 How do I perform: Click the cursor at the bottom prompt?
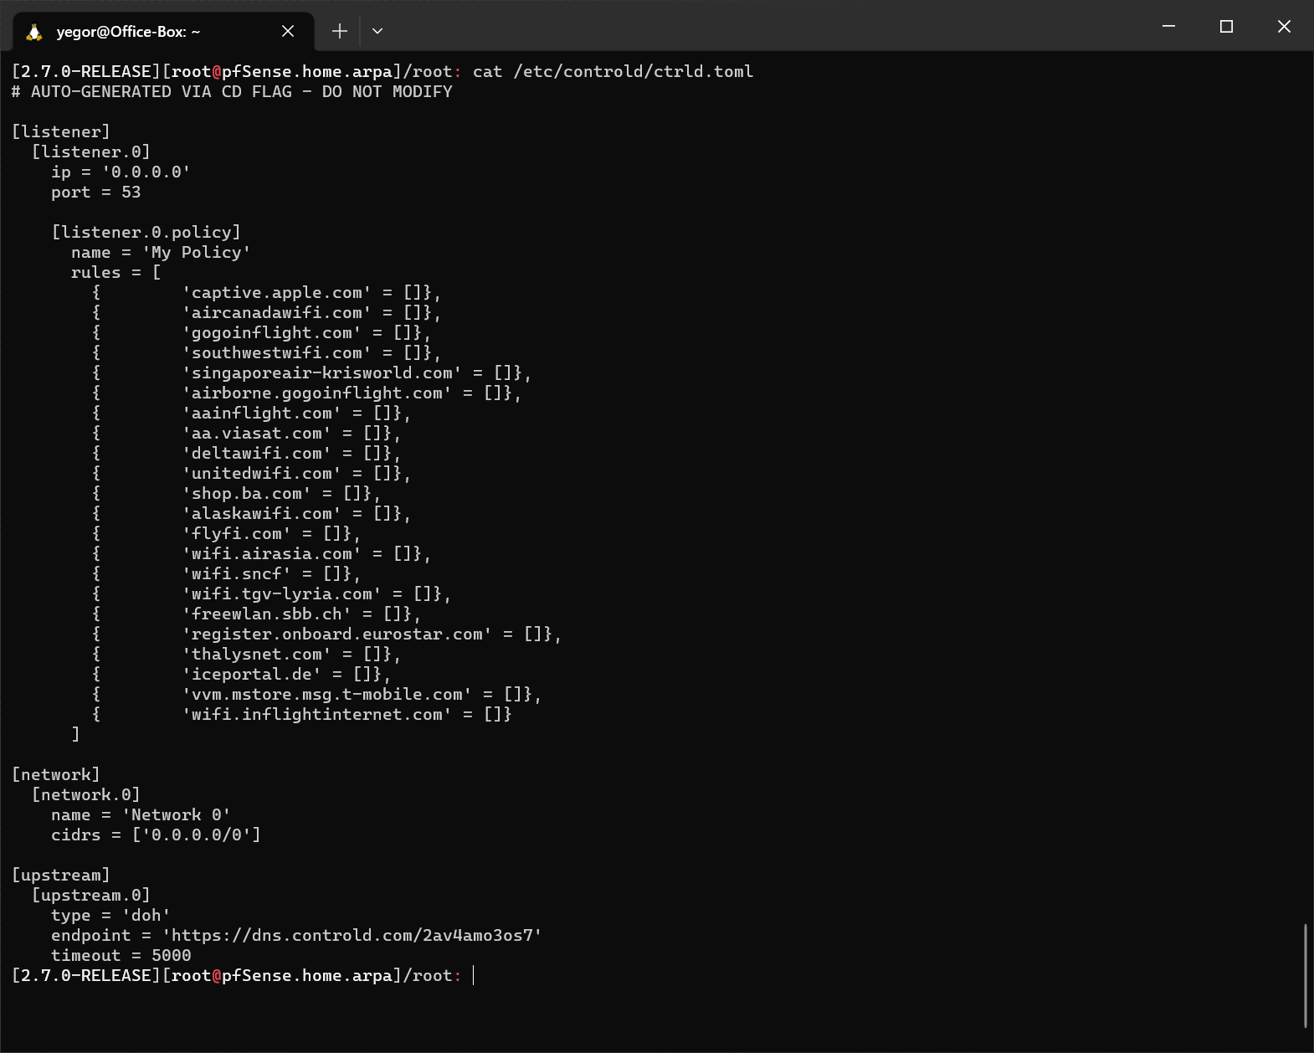coord(474,975)
